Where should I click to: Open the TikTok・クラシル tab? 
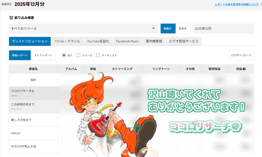[x=67, y=41]
